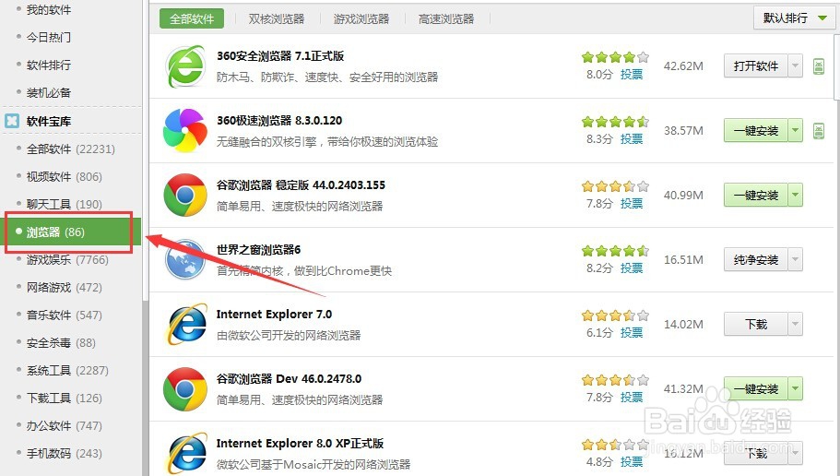This screenshot has width=840, height=476.
Task: Expand install options for 谷歌浏览器 Dev
Action: [796, 388]
